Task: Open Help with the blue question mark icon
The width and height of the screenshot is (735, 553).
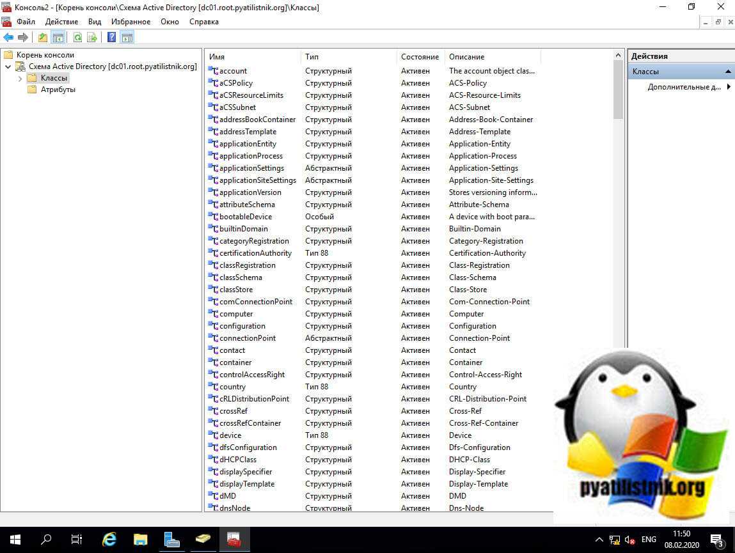Action: (111, 38)
